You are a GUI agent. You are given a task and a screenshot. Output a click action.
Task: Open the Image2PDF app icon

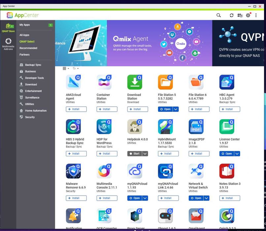click(196, 127)
